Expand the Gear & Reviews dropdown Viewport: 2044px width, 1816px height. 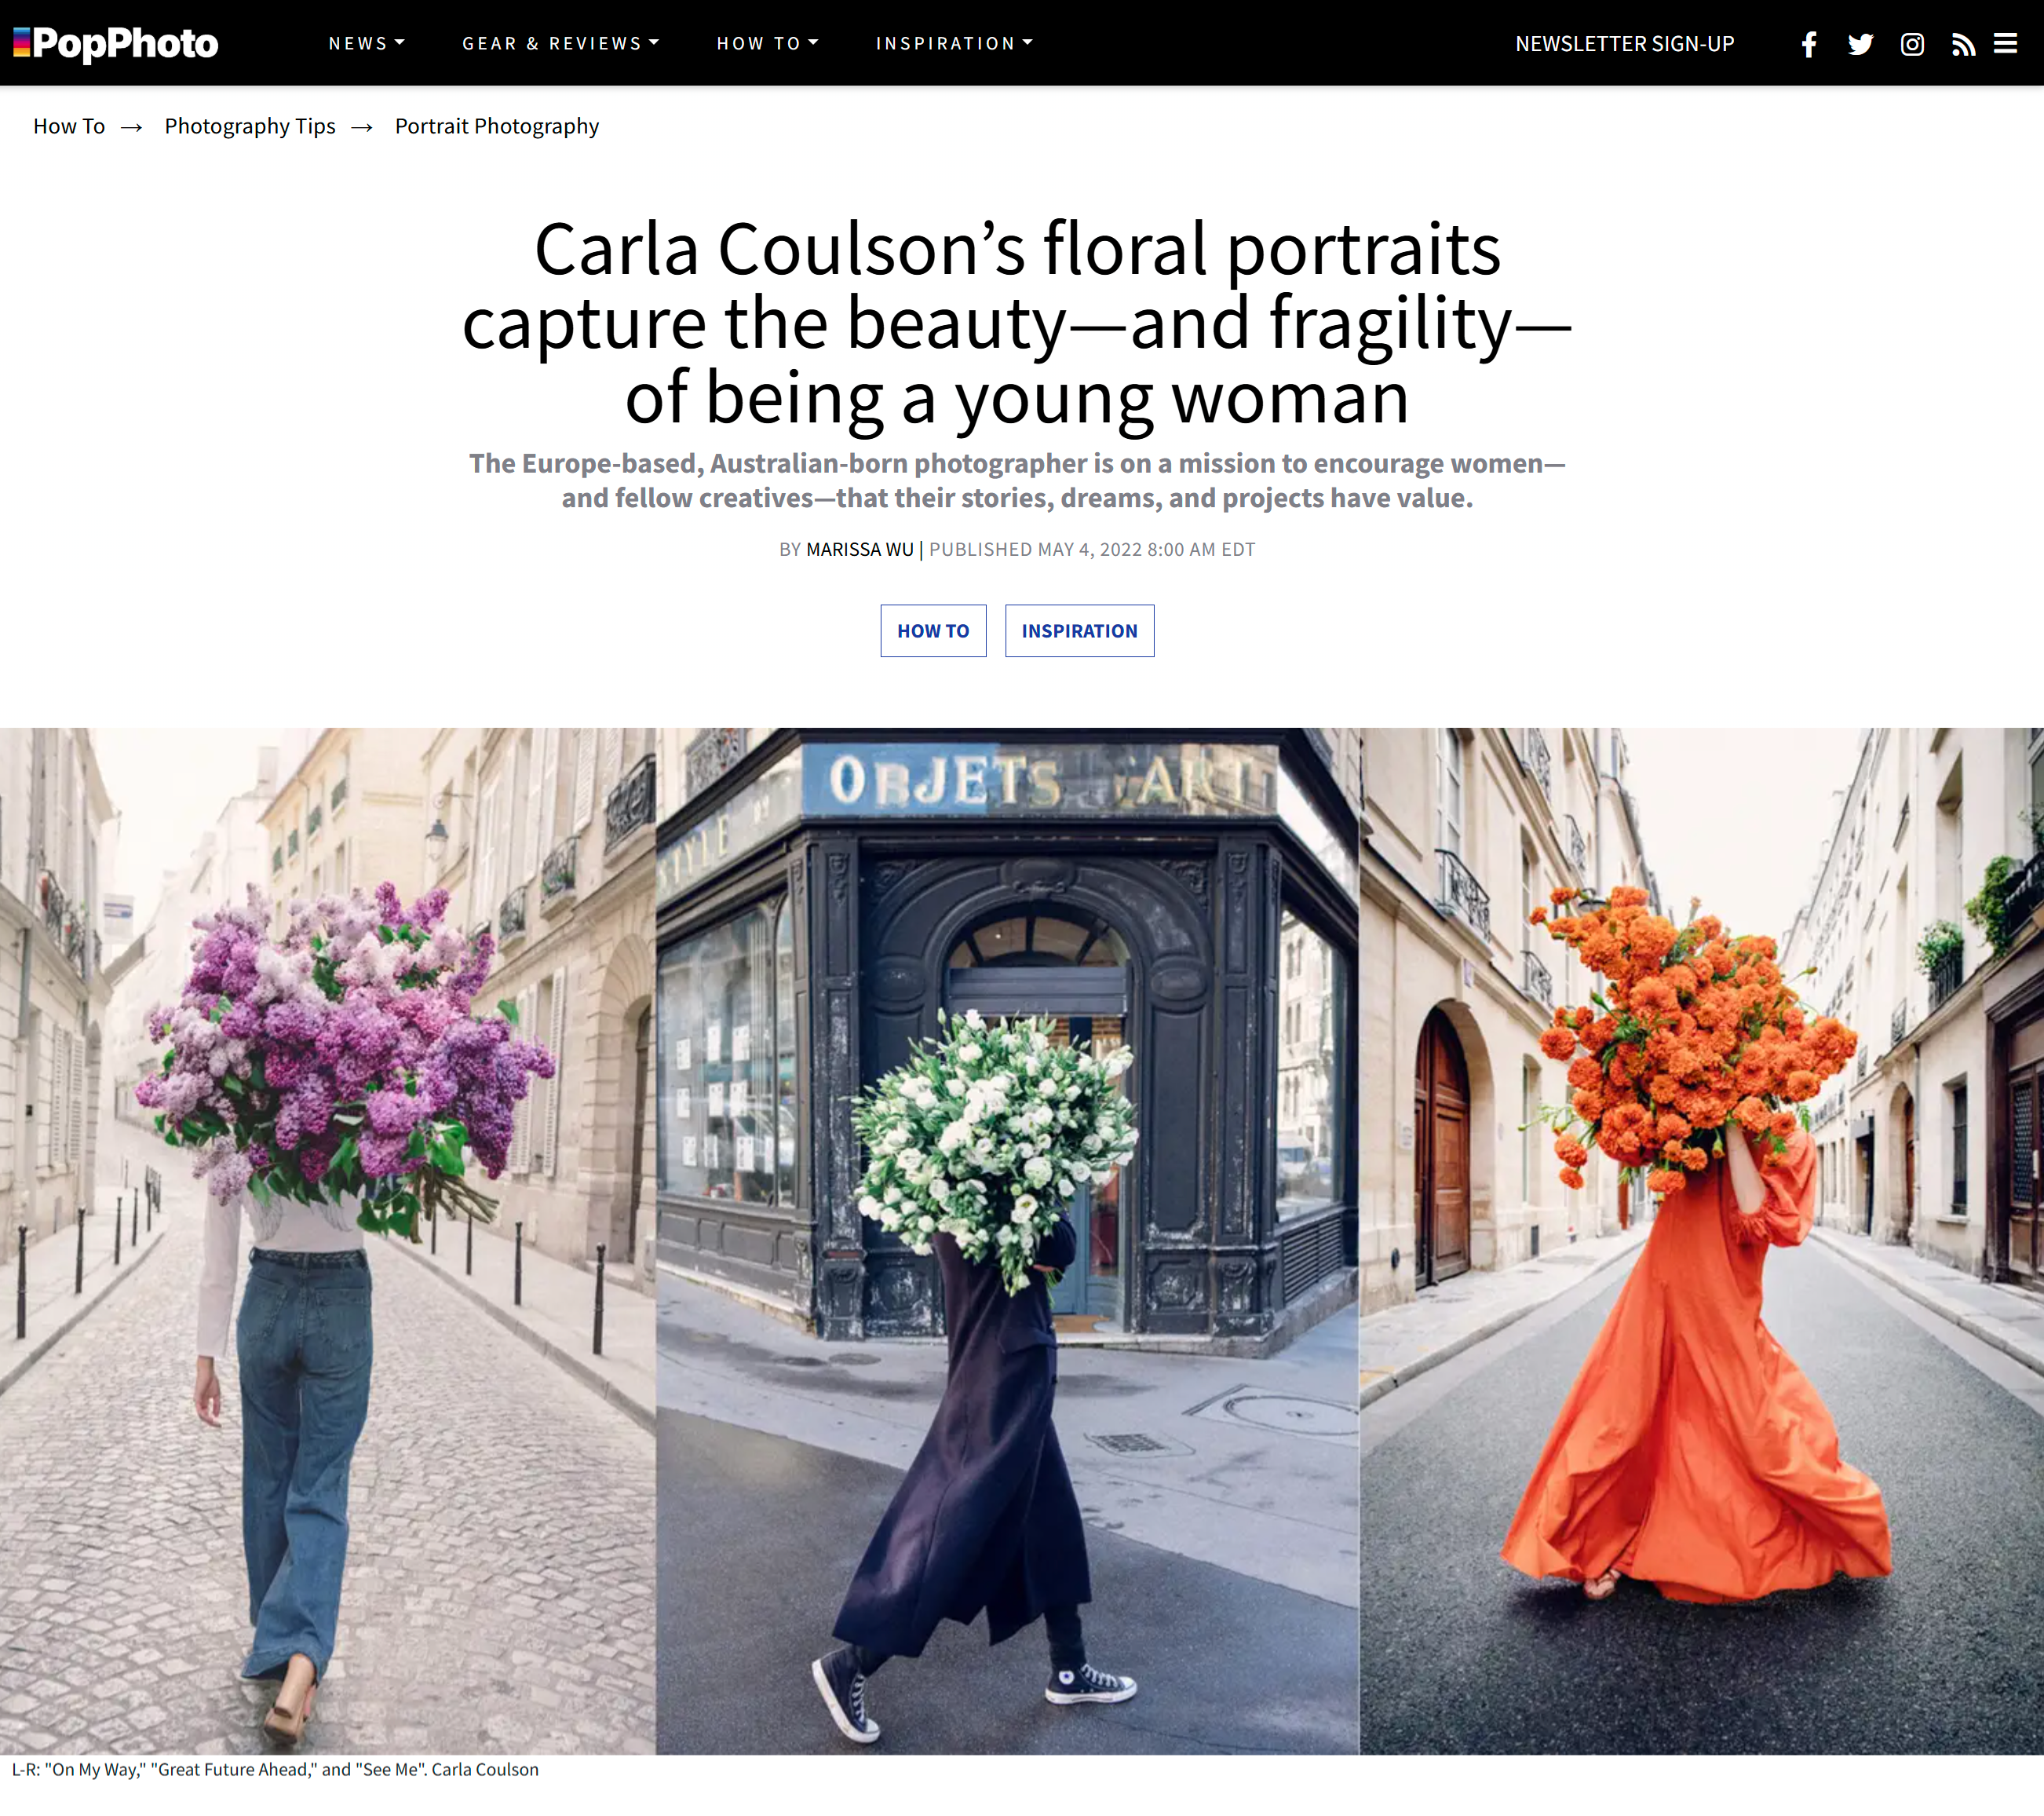click(560, 43)
